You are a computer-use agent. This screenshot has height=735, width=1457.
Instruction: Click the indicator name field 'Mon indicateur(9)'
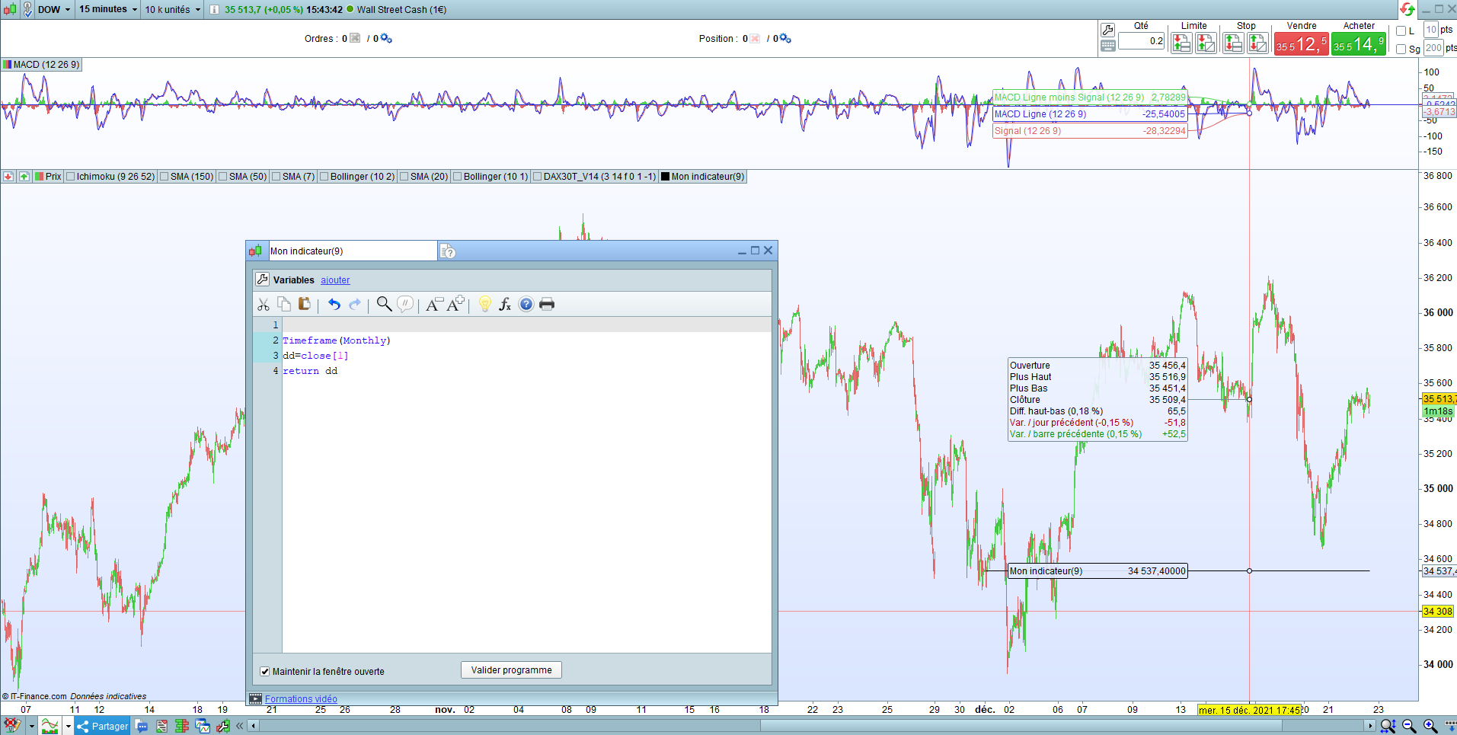353,251
